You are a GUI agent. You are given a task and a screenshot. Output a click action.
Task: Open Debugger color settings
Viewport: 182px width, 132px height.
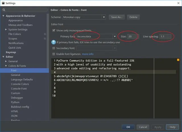coord(17,98)
